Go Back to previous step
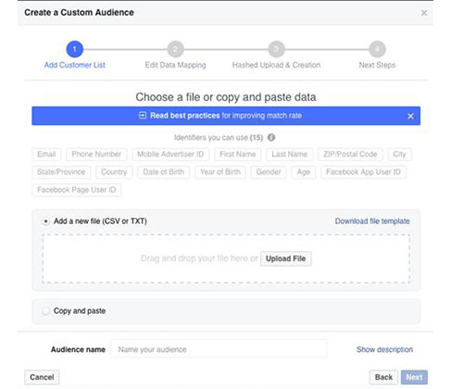 383,377
